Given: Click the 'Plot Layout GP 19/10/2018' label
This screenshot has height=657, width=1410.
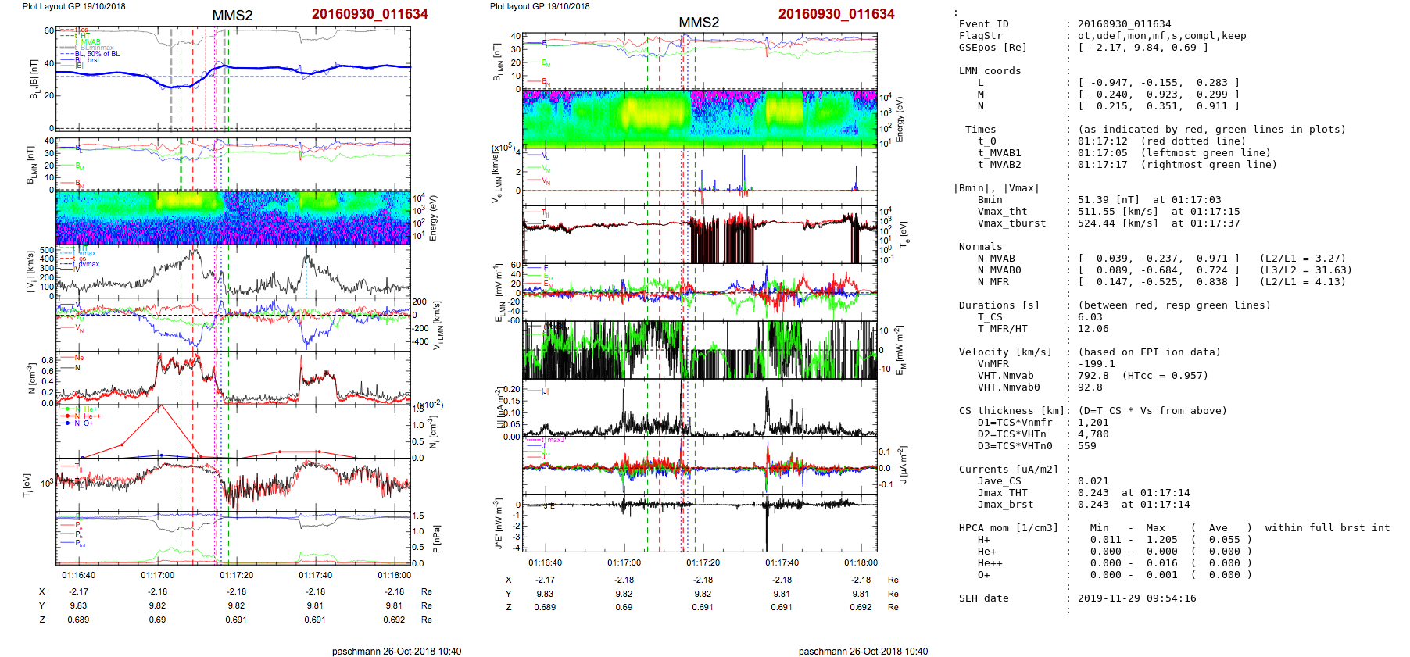Looking at the screenshot, I should [73, 6].
